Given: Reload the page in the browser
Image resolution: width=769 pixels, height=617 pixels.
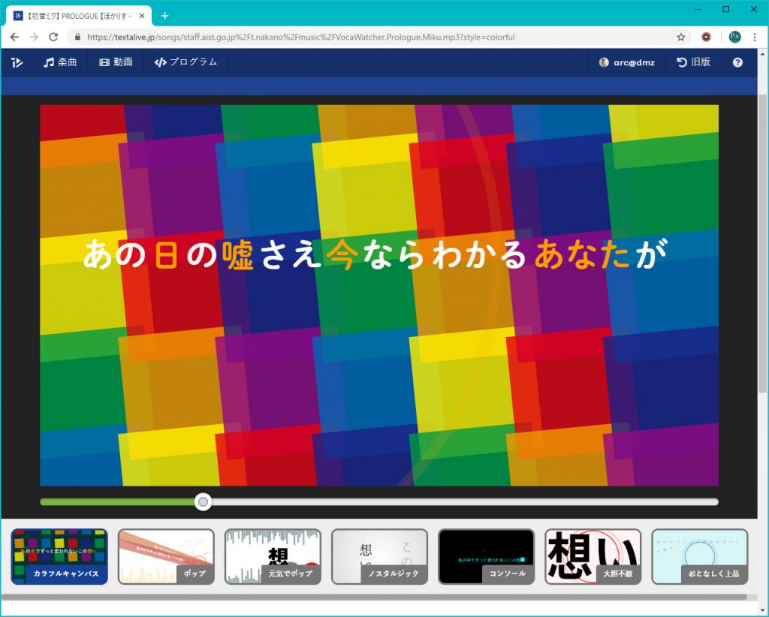Looking at the screenshot, I should pos(53,37).
